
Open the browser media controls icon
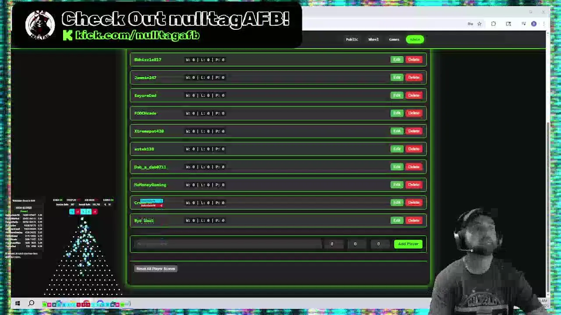[523, 24]
